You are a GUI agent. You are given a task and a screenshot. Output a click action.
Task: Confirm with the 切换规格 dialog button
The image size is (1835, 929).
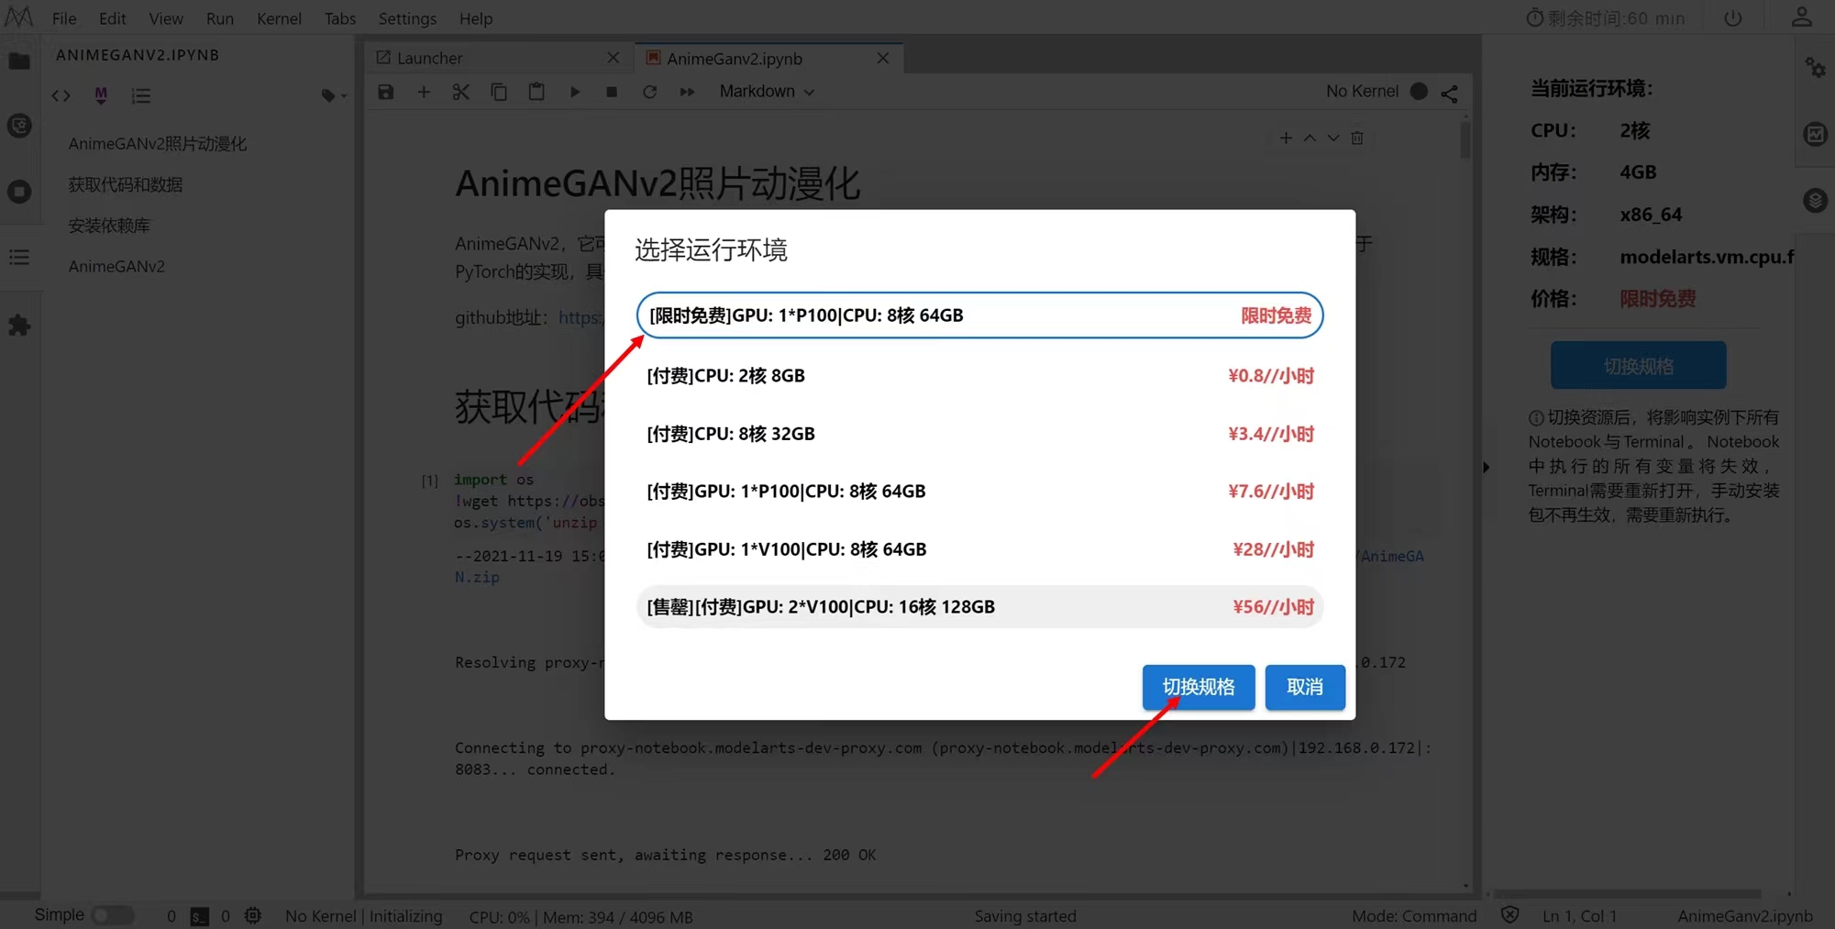pos(1198,687)
